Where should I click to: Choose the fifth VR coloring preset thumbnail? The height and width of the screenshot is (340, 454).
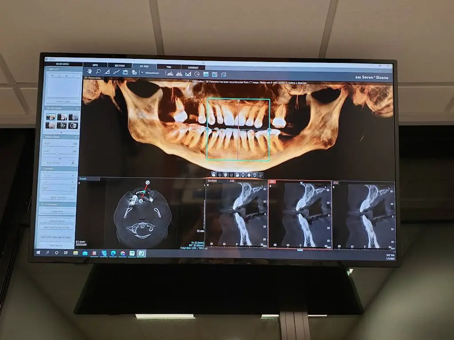[x=61, y=125]
